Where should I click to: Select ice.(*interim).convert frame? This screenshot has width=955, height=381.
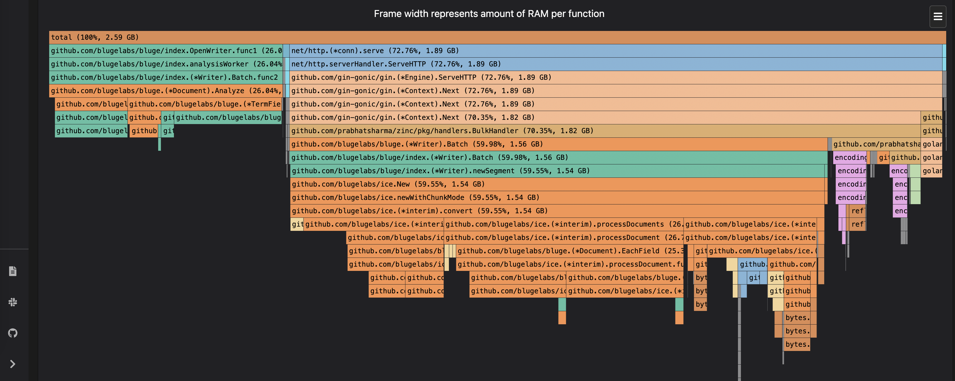tap(557, 211)
